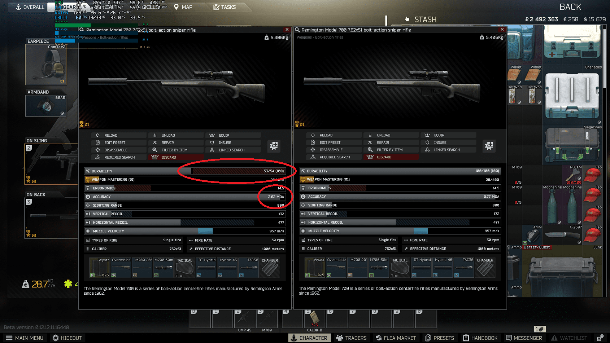Click Disassemble in left rifle window
The width and height of the screenshot is (610, 343).
[119, 150]
